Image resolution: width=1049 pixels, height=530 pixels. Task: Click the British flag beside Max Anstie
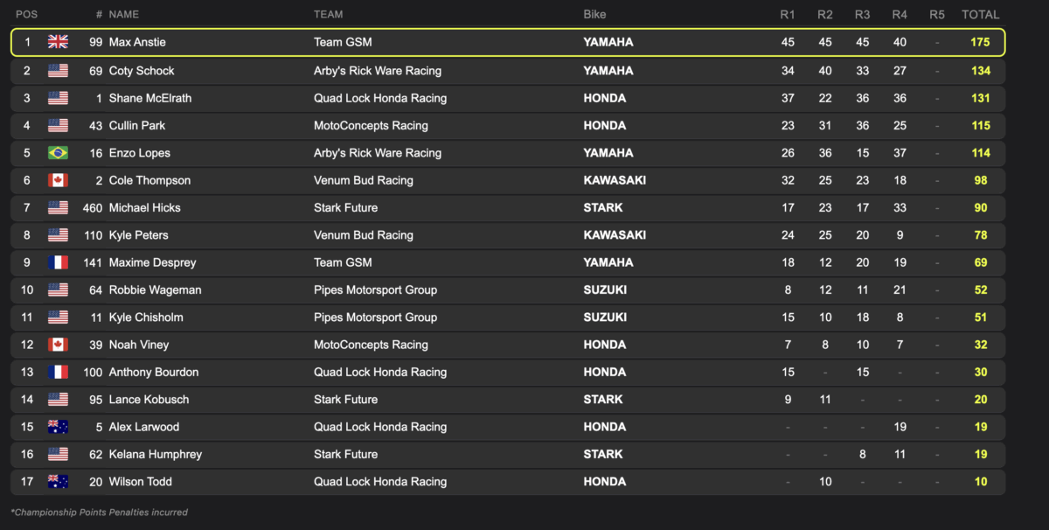point(58,42)
